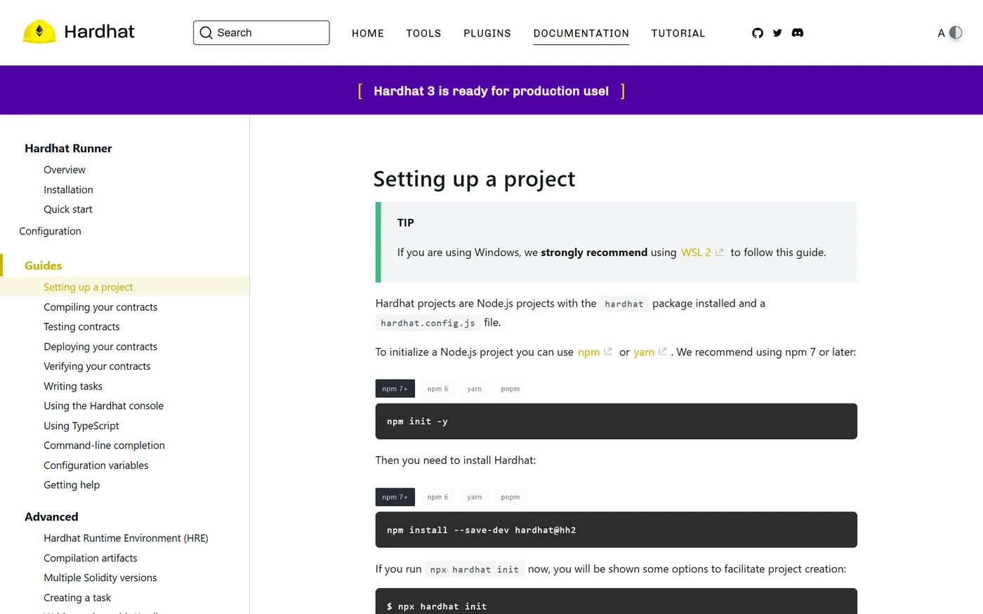This screenshot has height=614, width=983.
Task: Click the 'npm init -y' code line
Action: click(x=417, y=422)
